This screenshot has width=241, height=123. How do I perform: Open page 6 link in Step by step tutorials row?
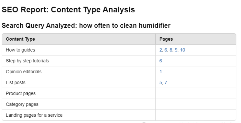coord(161,61)
